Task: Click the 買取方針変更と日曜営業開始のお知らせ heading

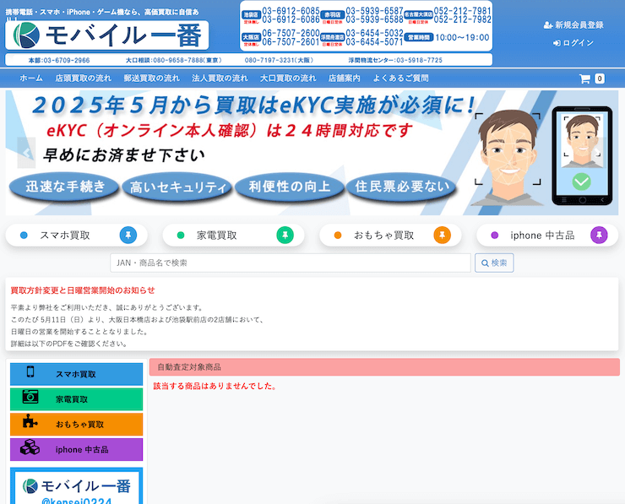Action: click(83, 290)
